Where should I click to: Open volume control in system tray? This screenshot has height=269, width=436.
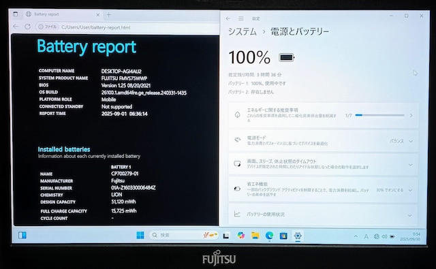pos(384,236)
